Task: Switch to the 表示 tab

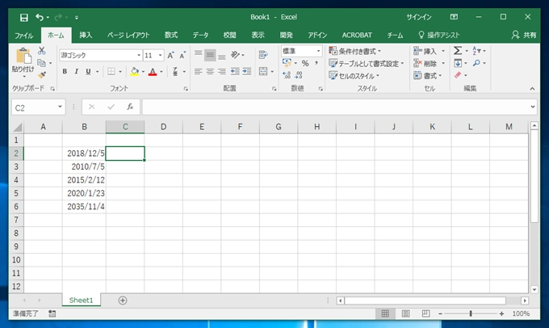Action: (x=258, y=35)
